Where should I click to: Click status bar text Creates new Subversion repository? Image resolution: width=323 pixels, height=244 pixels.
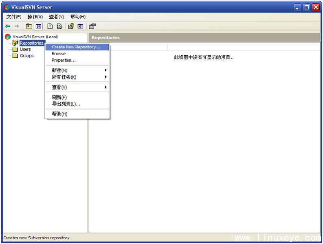(x=37, y=238)
